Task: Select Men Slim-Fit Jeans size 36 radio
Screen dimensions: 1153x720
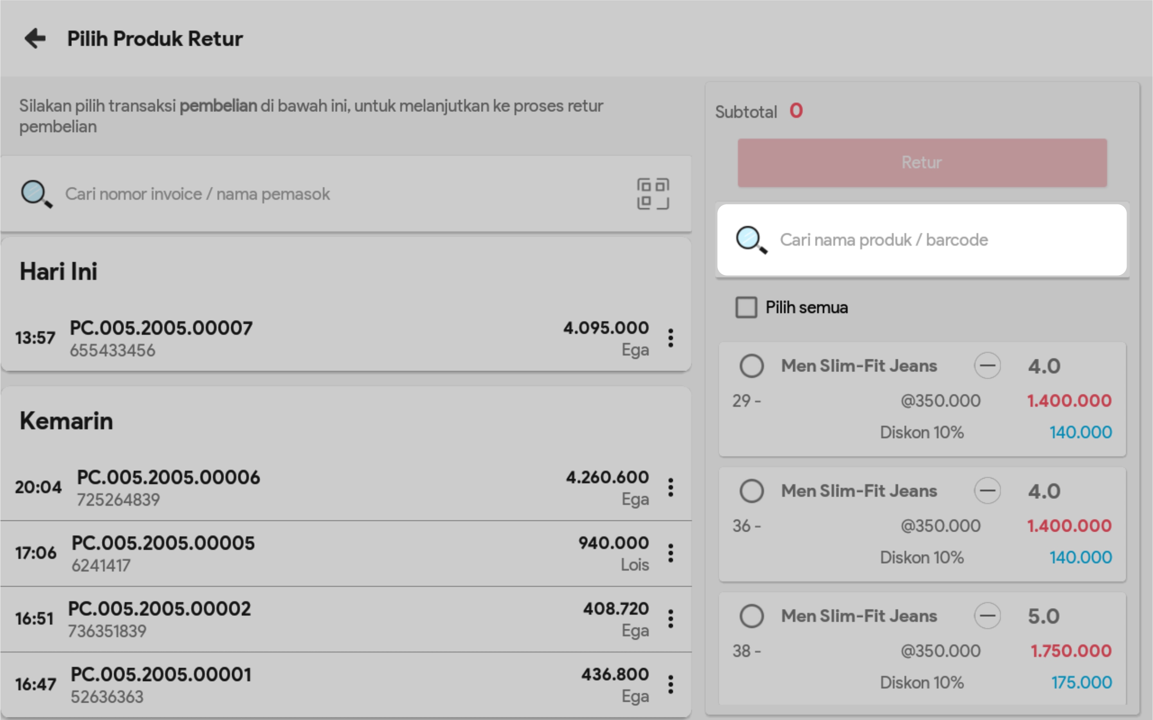Action: [752, 491]
